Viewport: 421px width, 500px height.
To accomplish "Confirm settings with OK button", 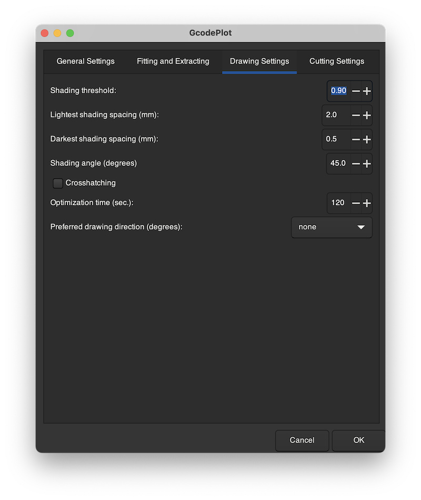I will pyautogui.click(x=358, y=441).
